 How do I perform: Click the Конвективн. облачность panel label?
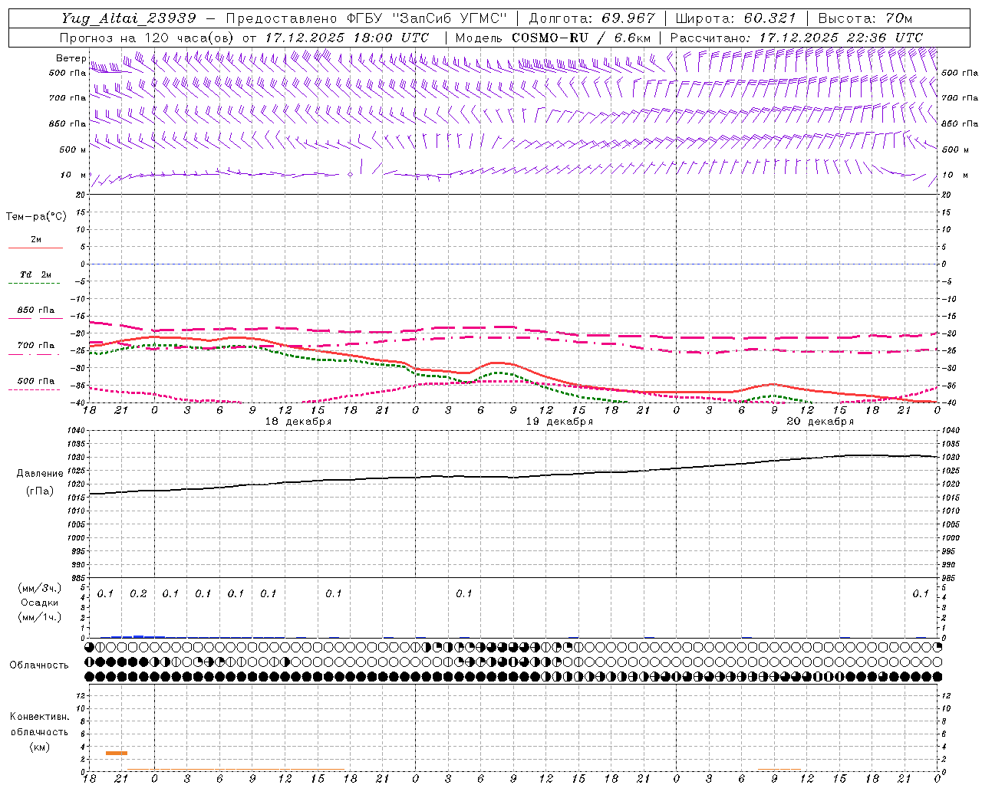tap(39, 731)
